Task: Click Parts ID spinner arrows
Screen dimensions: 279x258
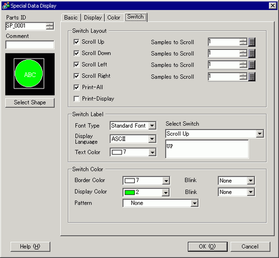Action: [50, 26]
